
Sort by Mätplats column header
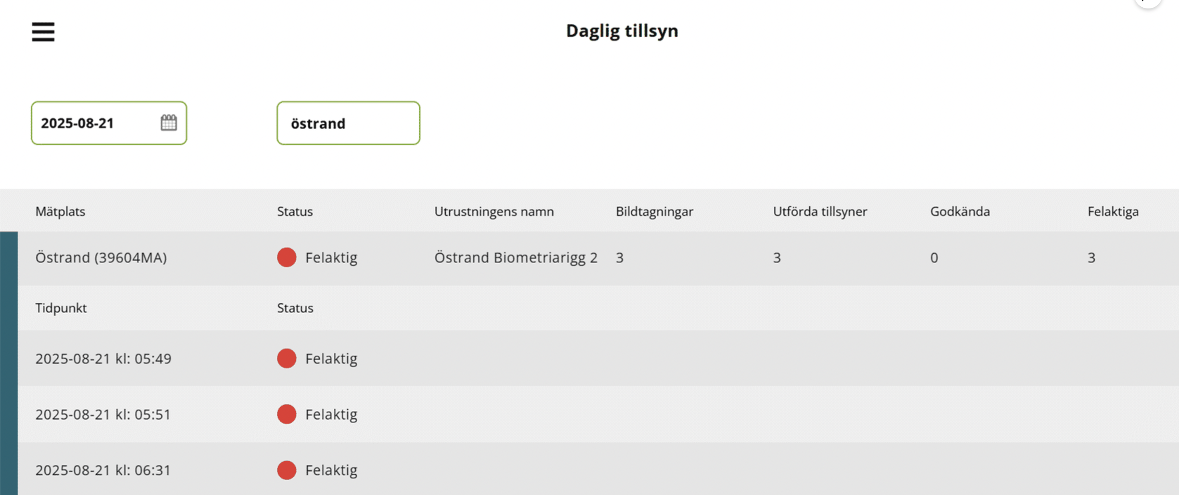[x=60, y=211]
